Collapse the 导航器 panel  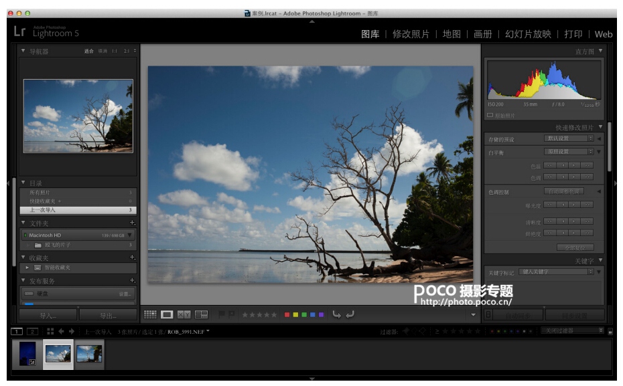click(x=23, y=51)
